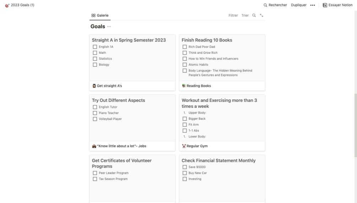This screenshot has height=203, width=357.
Task: Open the Filtrer filter menu
Action: pos(233,15)
